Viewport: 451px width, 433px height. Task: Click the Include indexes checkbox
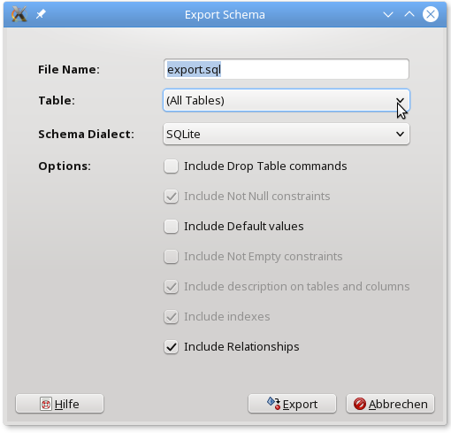171,317
